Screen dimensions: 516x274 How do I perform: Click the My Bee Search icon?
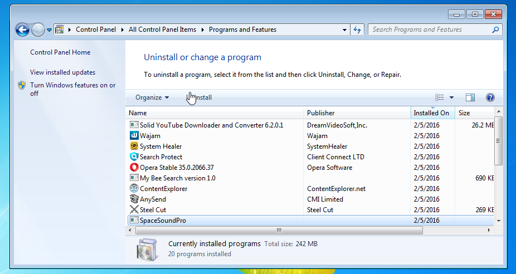click(134, 178)
